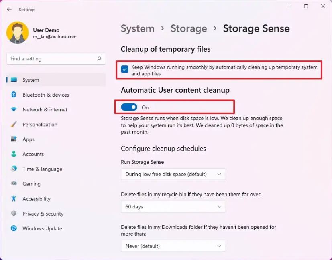This screenshot has width=332, height=260.
Task: Open the Run Storage Sense dropdown
Action: coord(173,174)
